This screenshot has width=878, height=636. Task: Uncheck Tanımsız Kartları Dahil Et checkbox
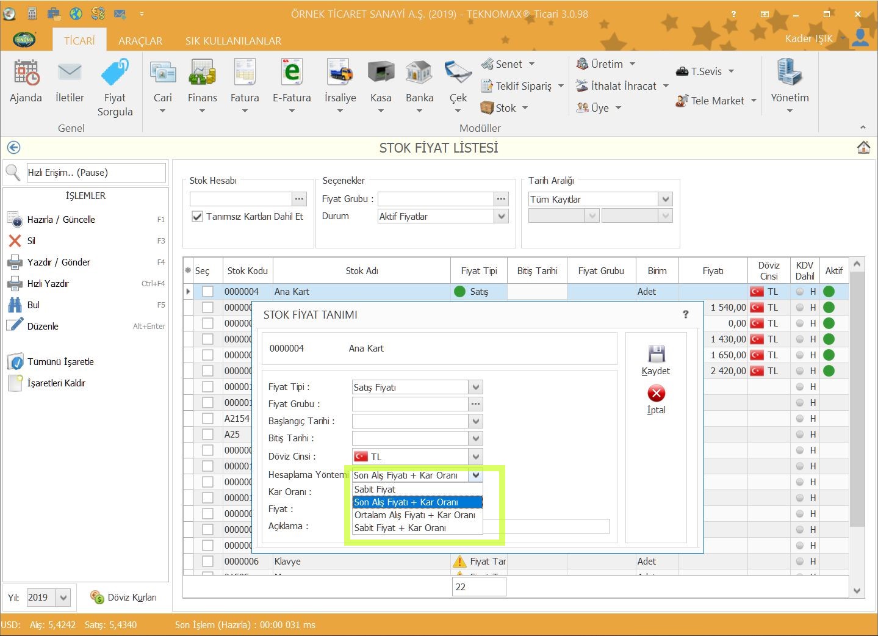[198, 217]
